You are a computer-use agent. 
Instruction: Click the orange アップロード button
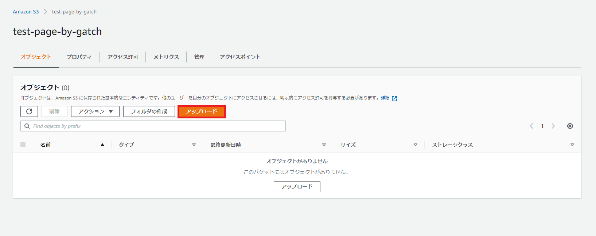click(202, 111)
